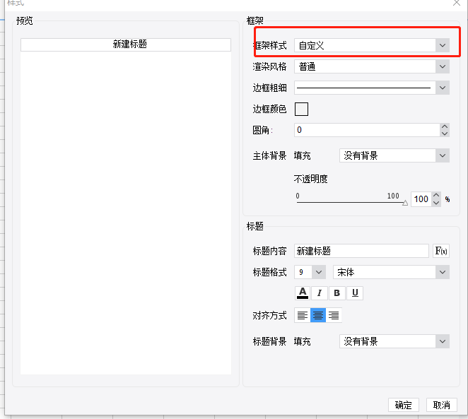The image size is (468, 419).
Task: Increase opacity percent with up arrow
Action: (436, 195)
